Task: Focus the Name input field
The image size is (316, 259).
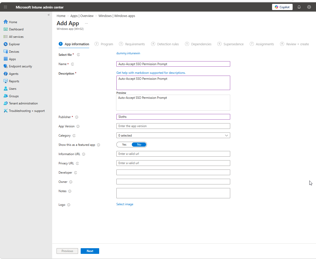Action: coord(173,64)
